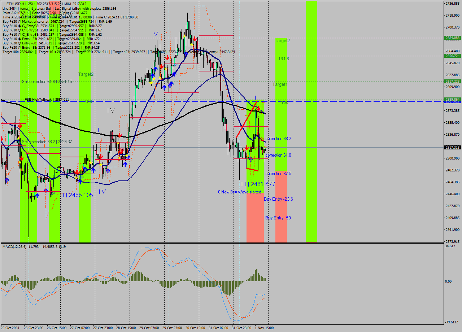Click the MACD scale value -39.6112

pyautogui.click(x=451, y=322)
